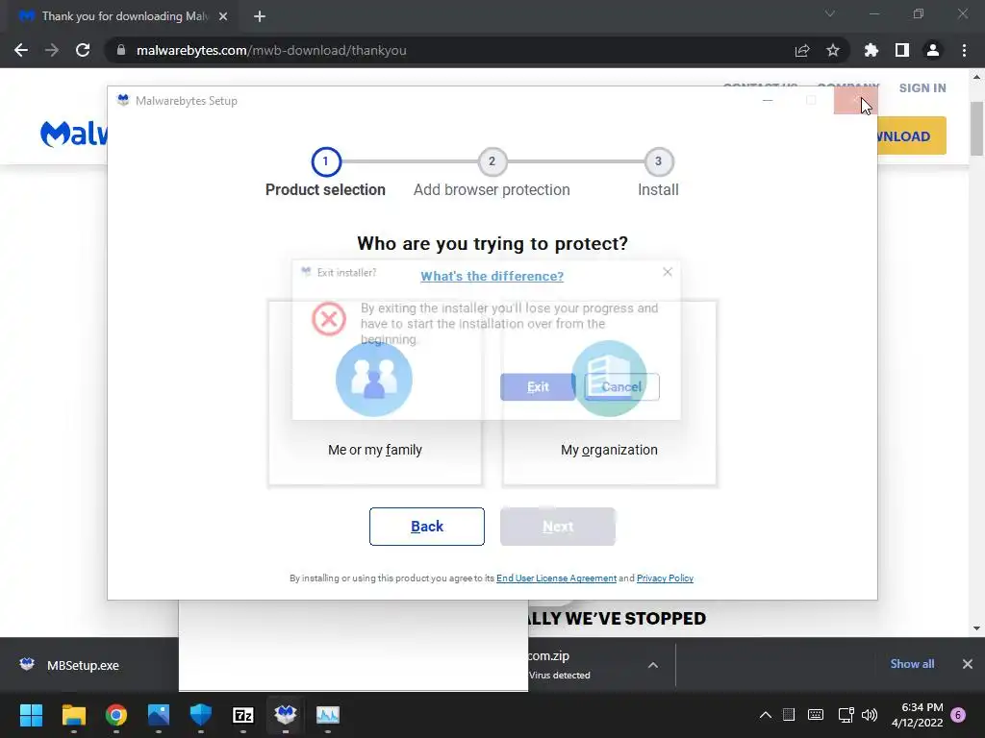Open the Privacy Policy link
The image size is (985, 738).
pos(665,578)
